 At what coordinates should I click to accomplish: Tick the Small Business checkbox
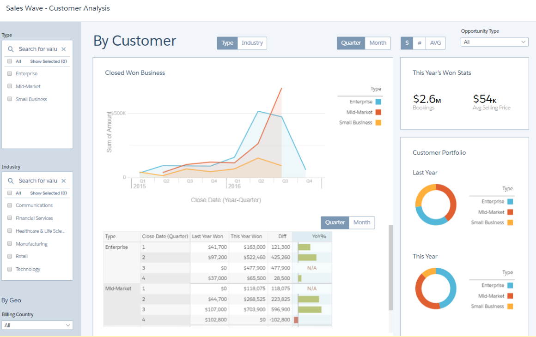point(10,99)
